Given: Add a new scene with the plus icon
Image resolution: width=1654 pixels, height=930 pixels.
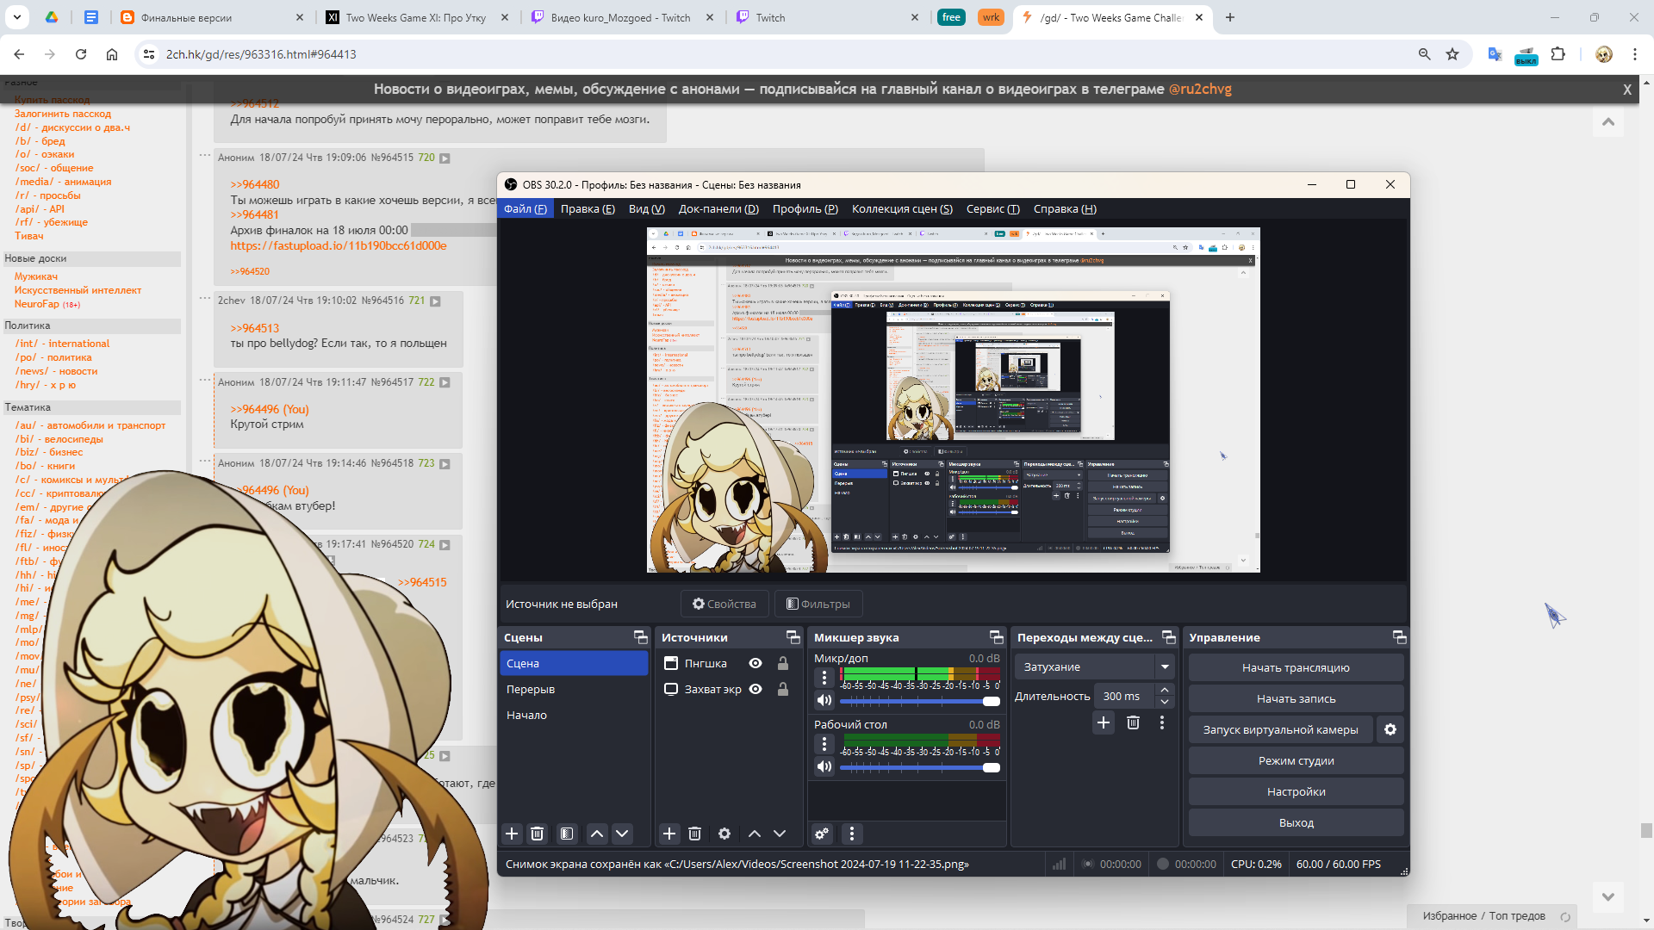Looking at the screenshot, I should coord(512,834).
